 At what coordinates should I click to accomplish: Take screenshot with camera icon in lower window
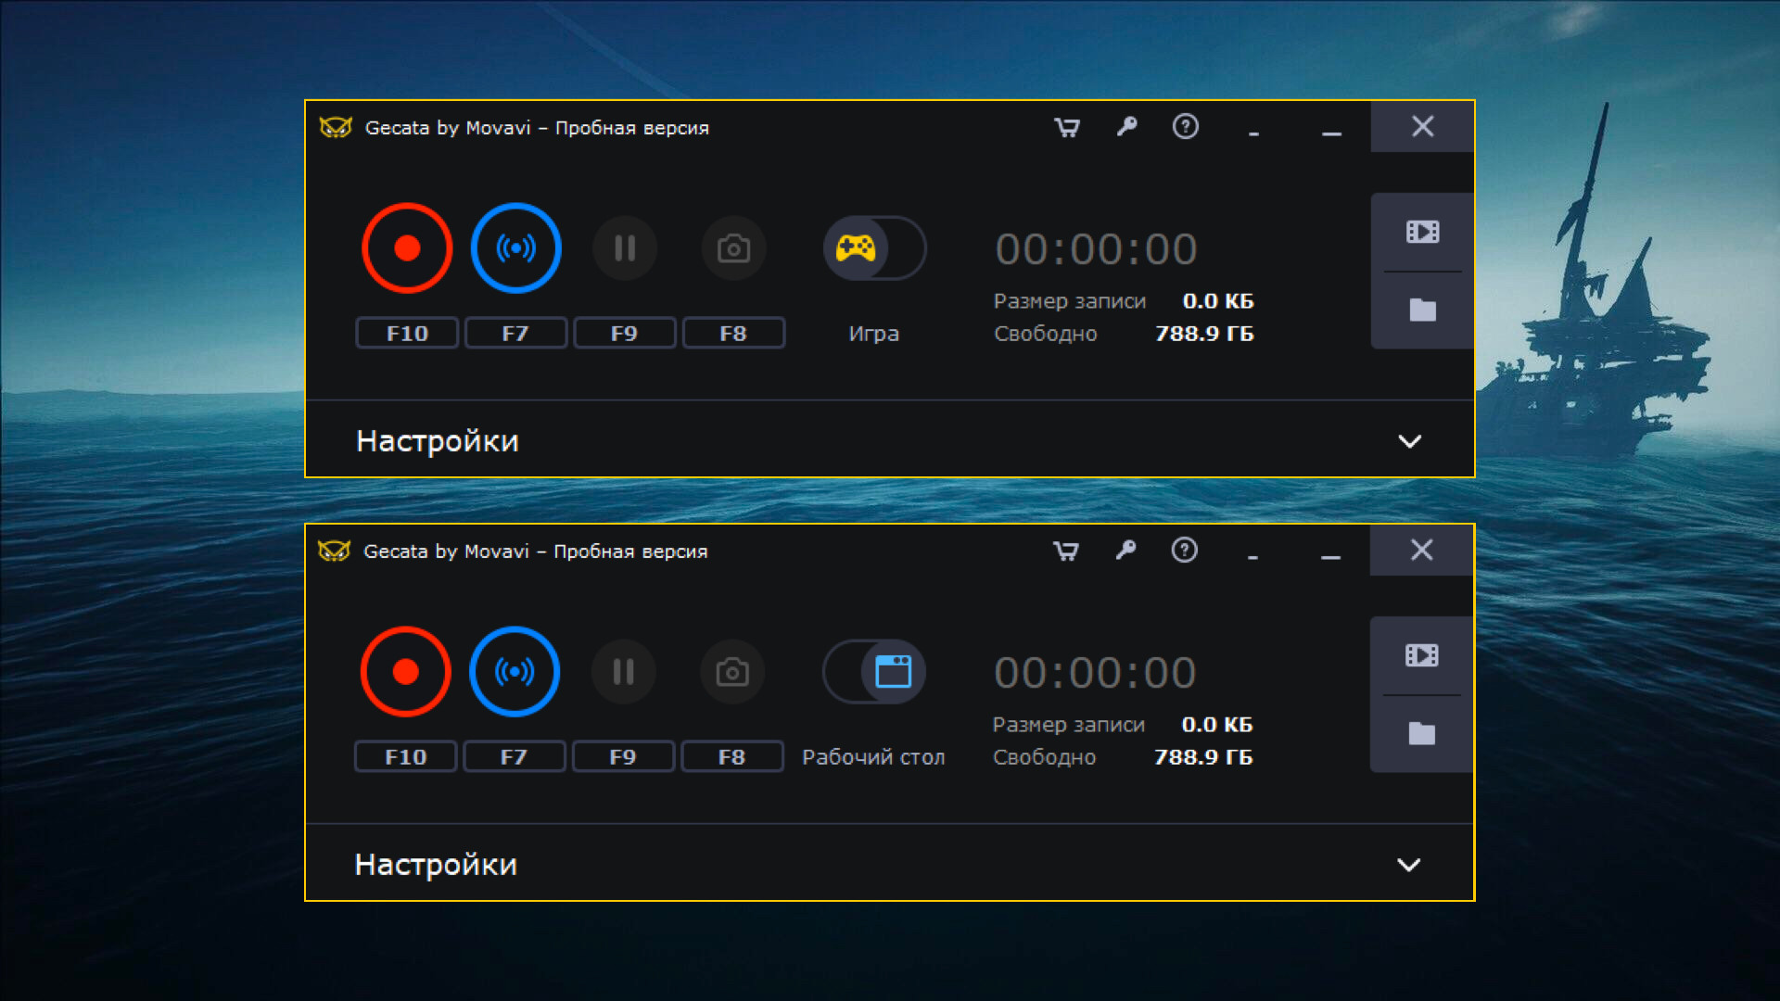coord(732,672)
